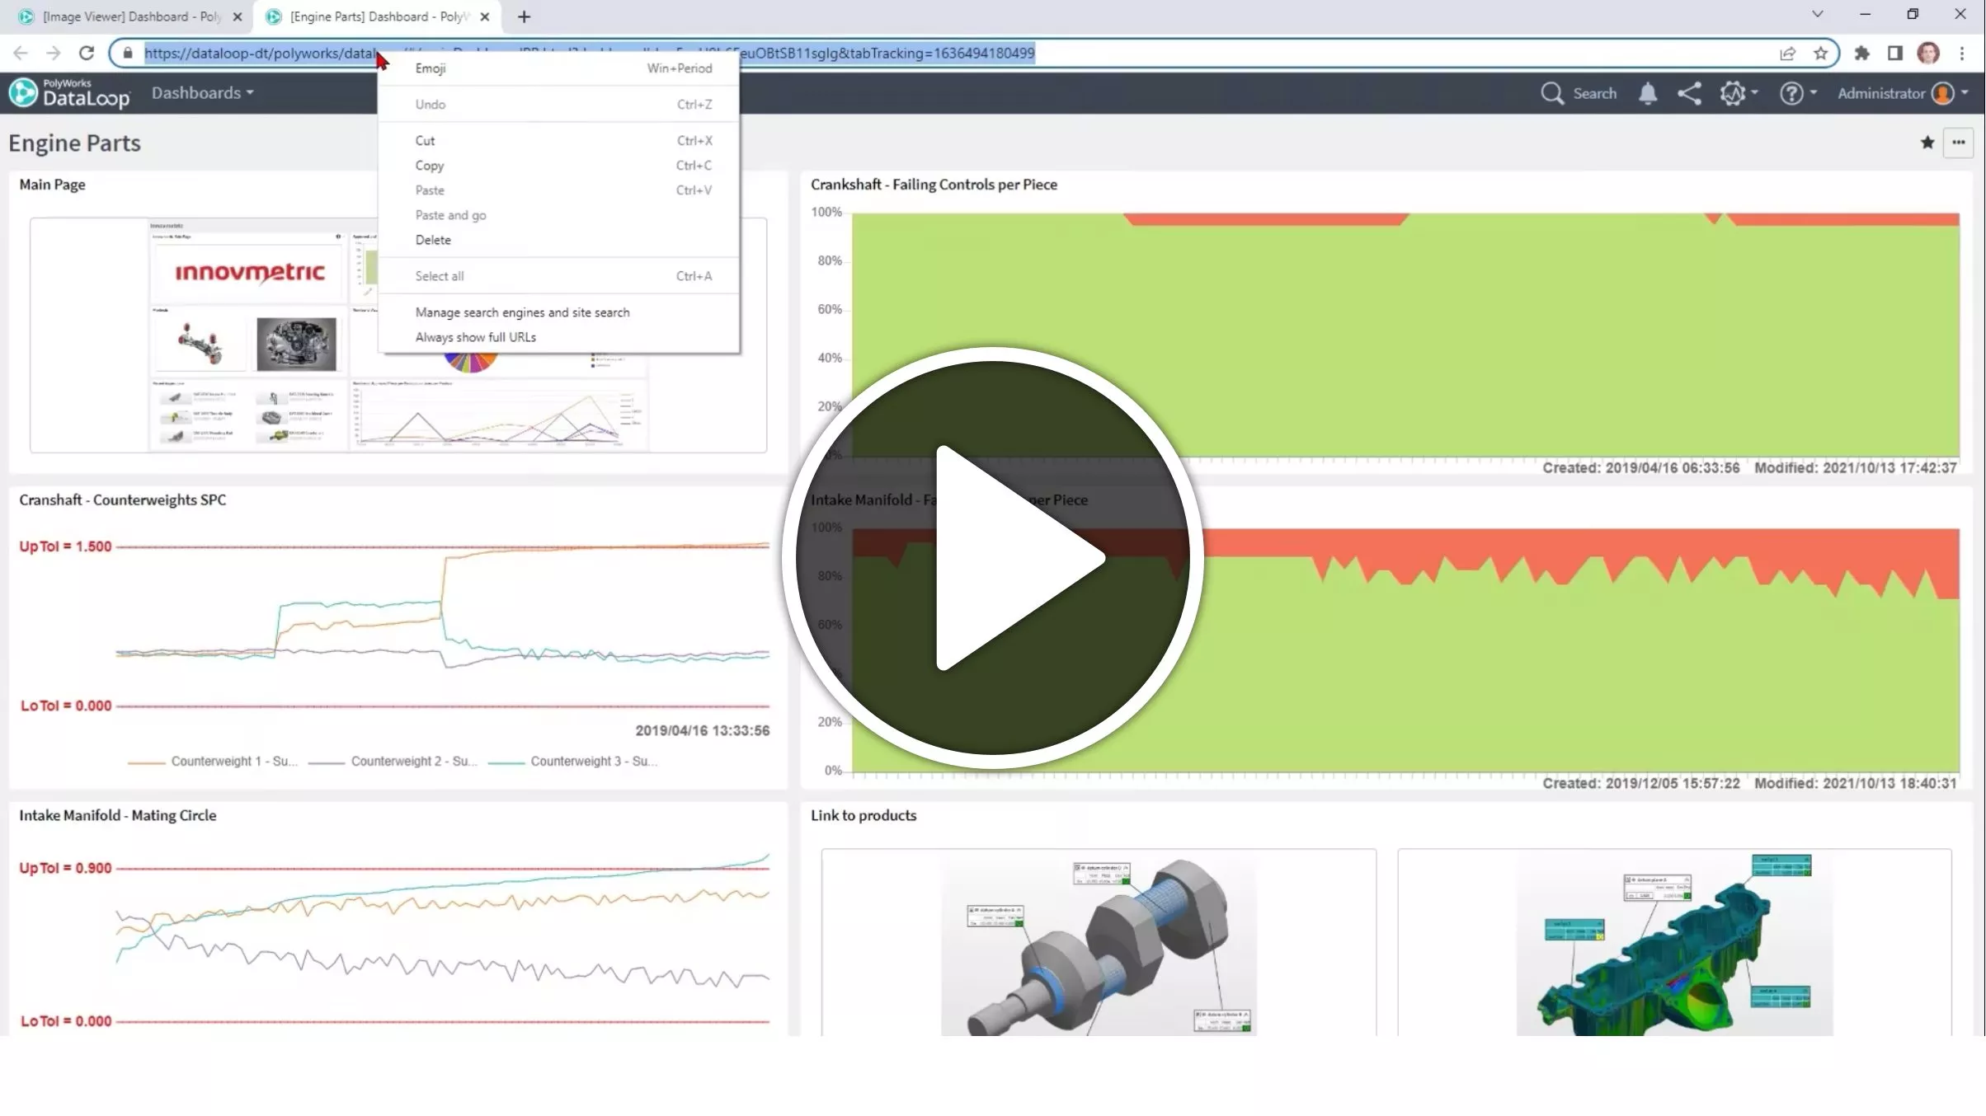
Task: Click the Engine Parts page title
Action: 74,143
